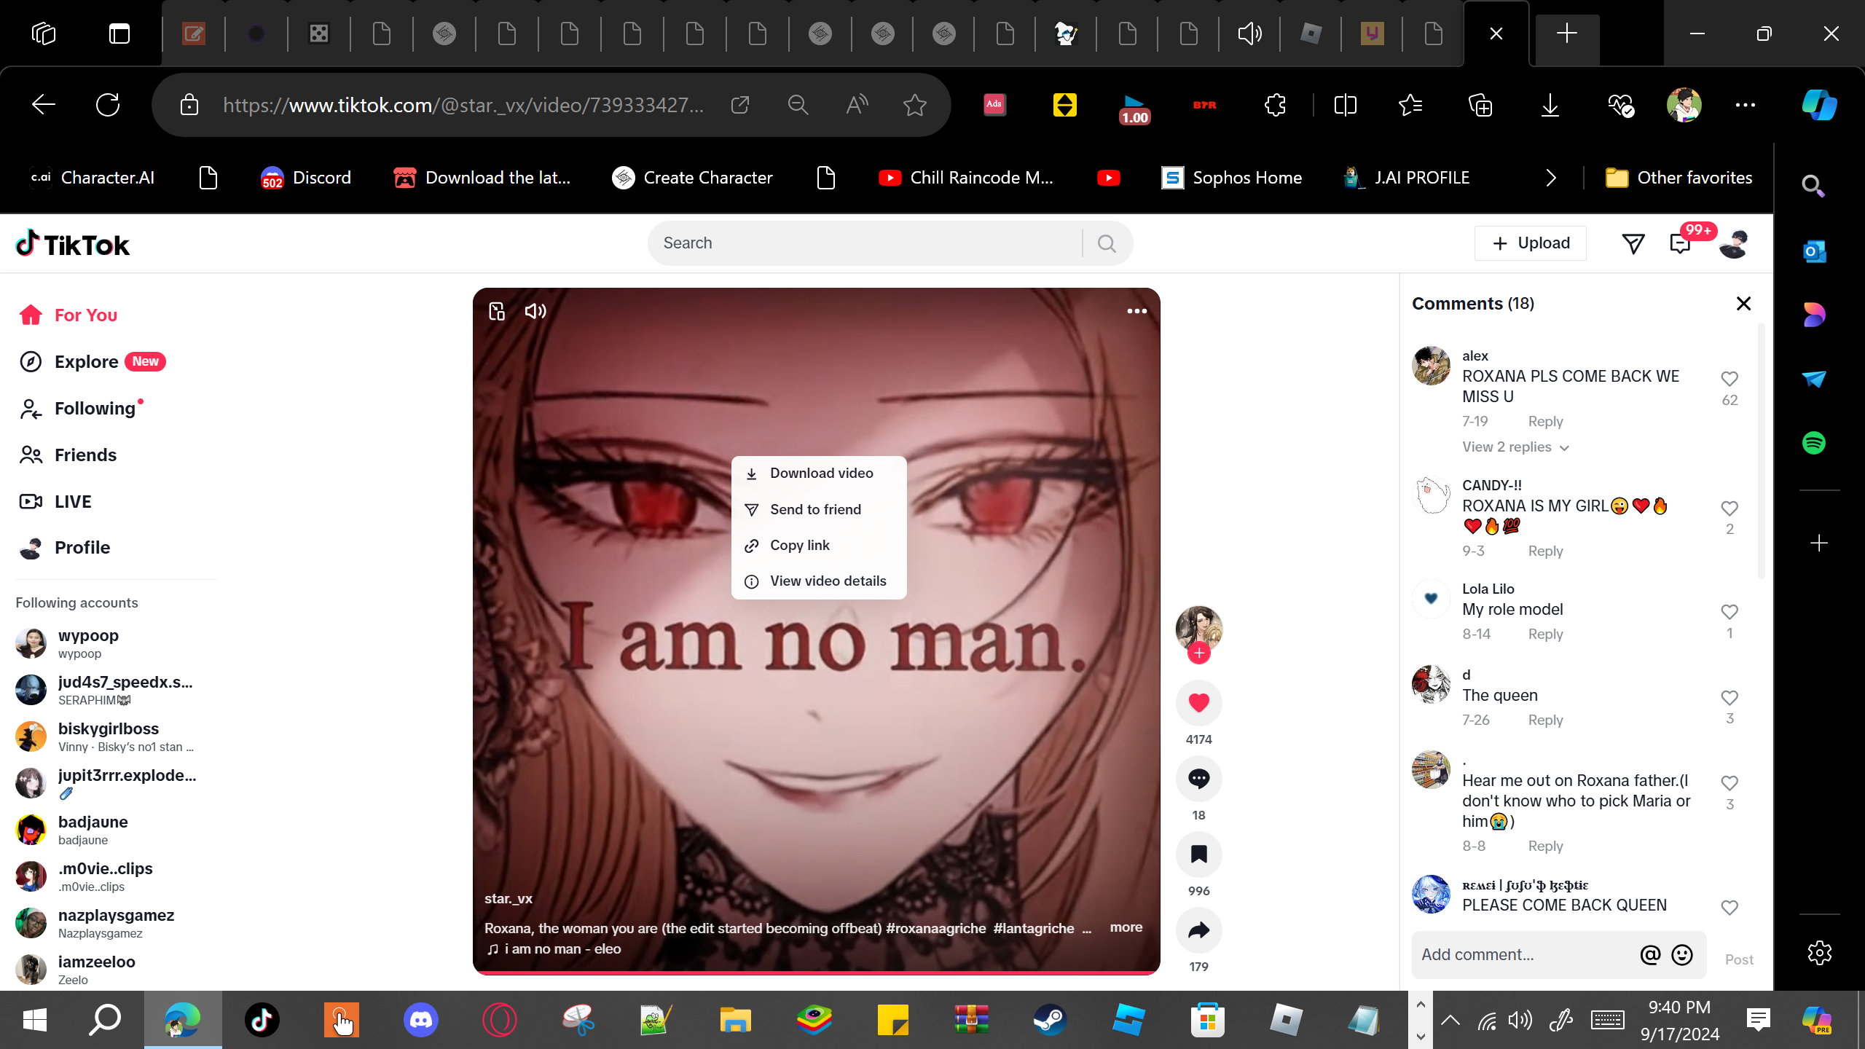Screen dimensions: 1865x1049
Task: Choose Copy link in context menu
Action: [799, 545]
